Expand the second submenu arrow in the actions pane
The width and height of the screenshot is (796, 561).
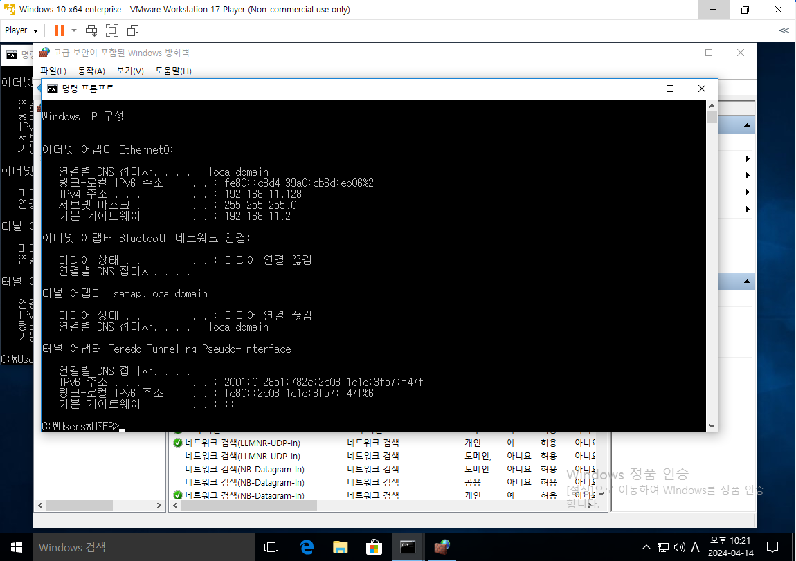point(748,176)
